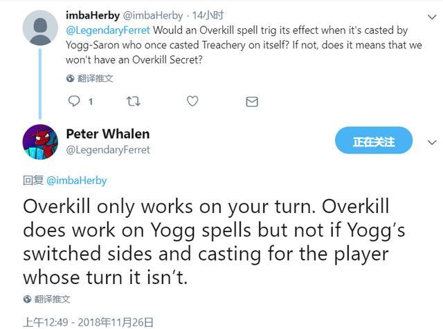The height and width of the screenshot is (329, 443).
Task: Open imbaHerby's gray profile avatar
Action: pyautogui.click(x=40, y=28)
